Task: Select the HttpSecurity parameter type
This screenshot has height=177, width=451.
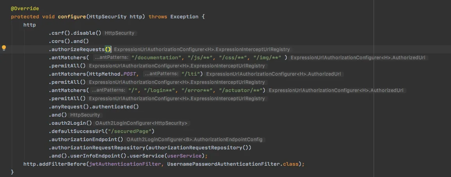Action: coord(108,17)
